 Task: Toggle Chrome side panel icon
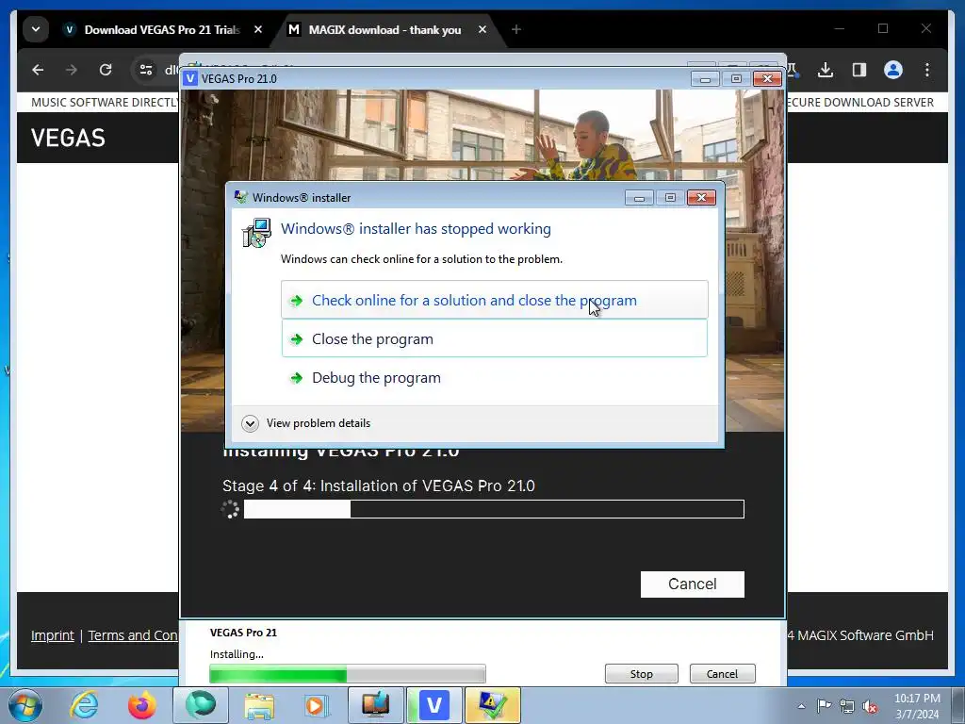click(859, 70)
